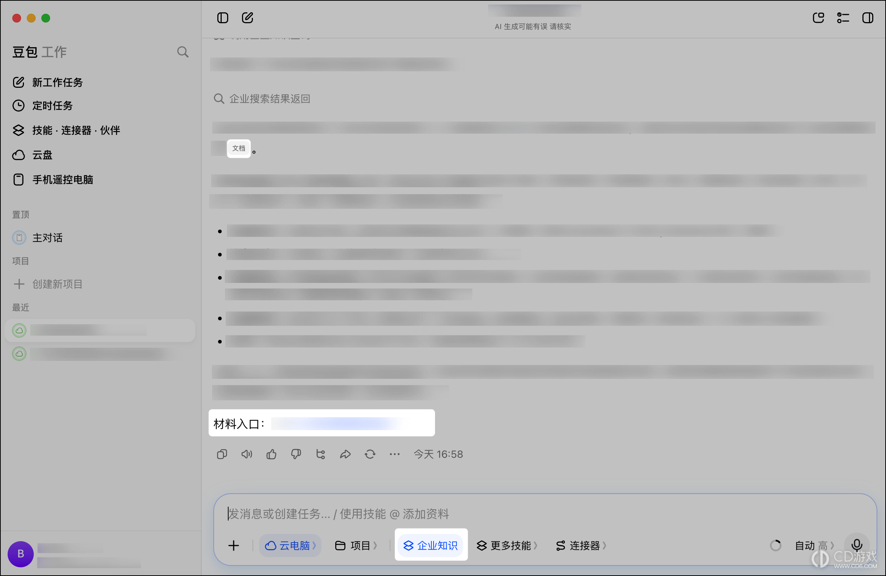Play the response aloud with speaker icon
The width and height of the screenshot is (886, 576).
point(246,454)
